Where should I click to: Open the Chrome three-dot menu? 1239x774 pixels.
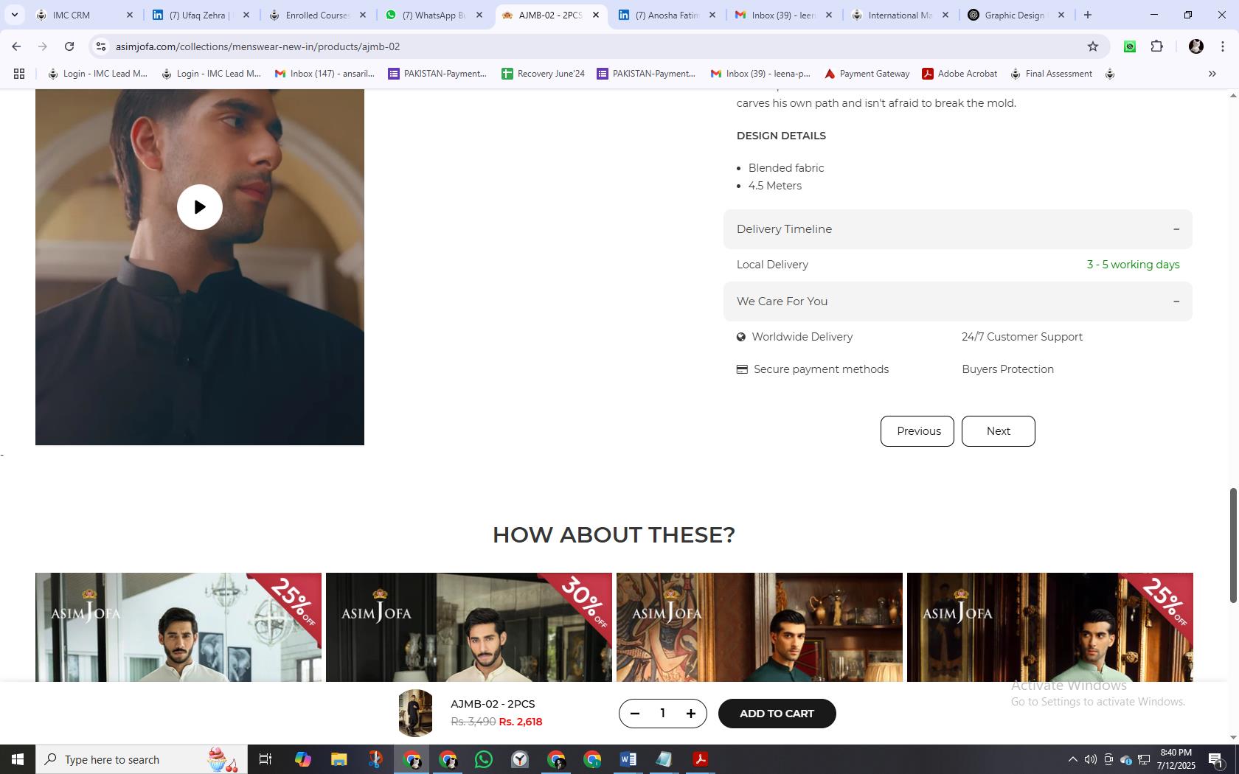coord(1224,46)
